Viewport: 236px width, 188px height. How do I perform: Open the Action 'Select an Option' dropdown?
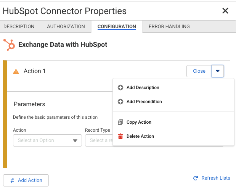click(47, 140)
